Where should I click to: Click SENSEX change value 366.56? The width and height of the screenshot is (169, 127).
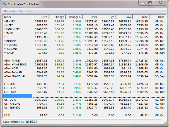59,22
